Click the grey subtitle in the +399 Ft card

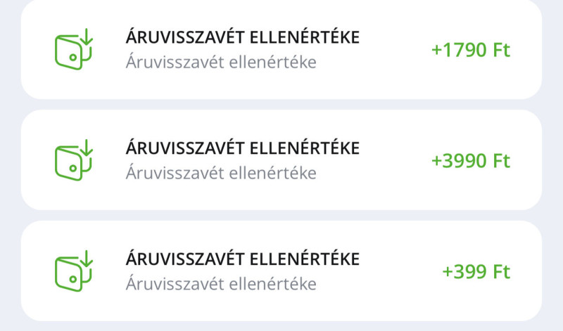[221, 283]
